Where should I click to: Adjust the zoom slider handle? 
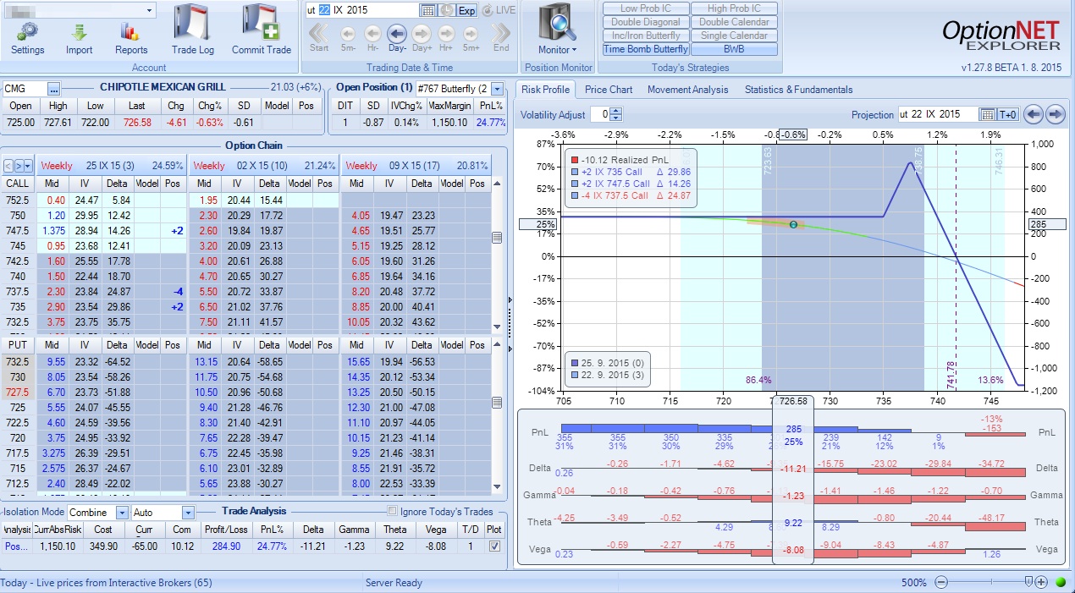click(1028, 581)
